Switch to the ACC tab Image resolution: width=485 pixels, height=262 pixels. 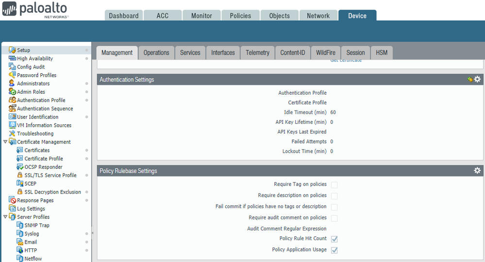pyautogui.click(x=163, y=16)
